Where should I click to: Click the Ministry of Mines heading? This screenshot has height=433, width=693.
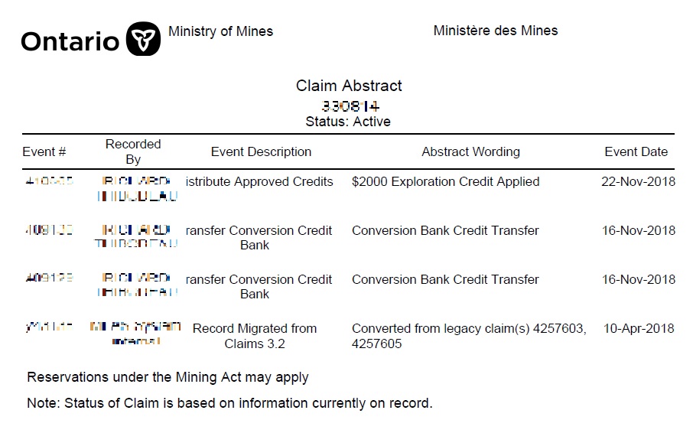(x=220, y=31)
